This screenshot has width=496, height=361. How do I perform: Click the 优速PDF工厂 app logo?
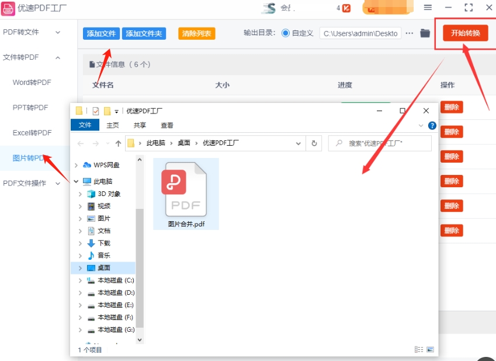[x=8, y=8]
